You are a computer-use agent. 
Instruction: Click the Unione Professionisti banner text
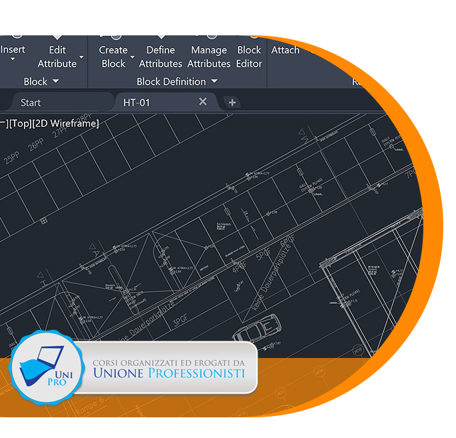pyautogui.click(x=169, y=373)
